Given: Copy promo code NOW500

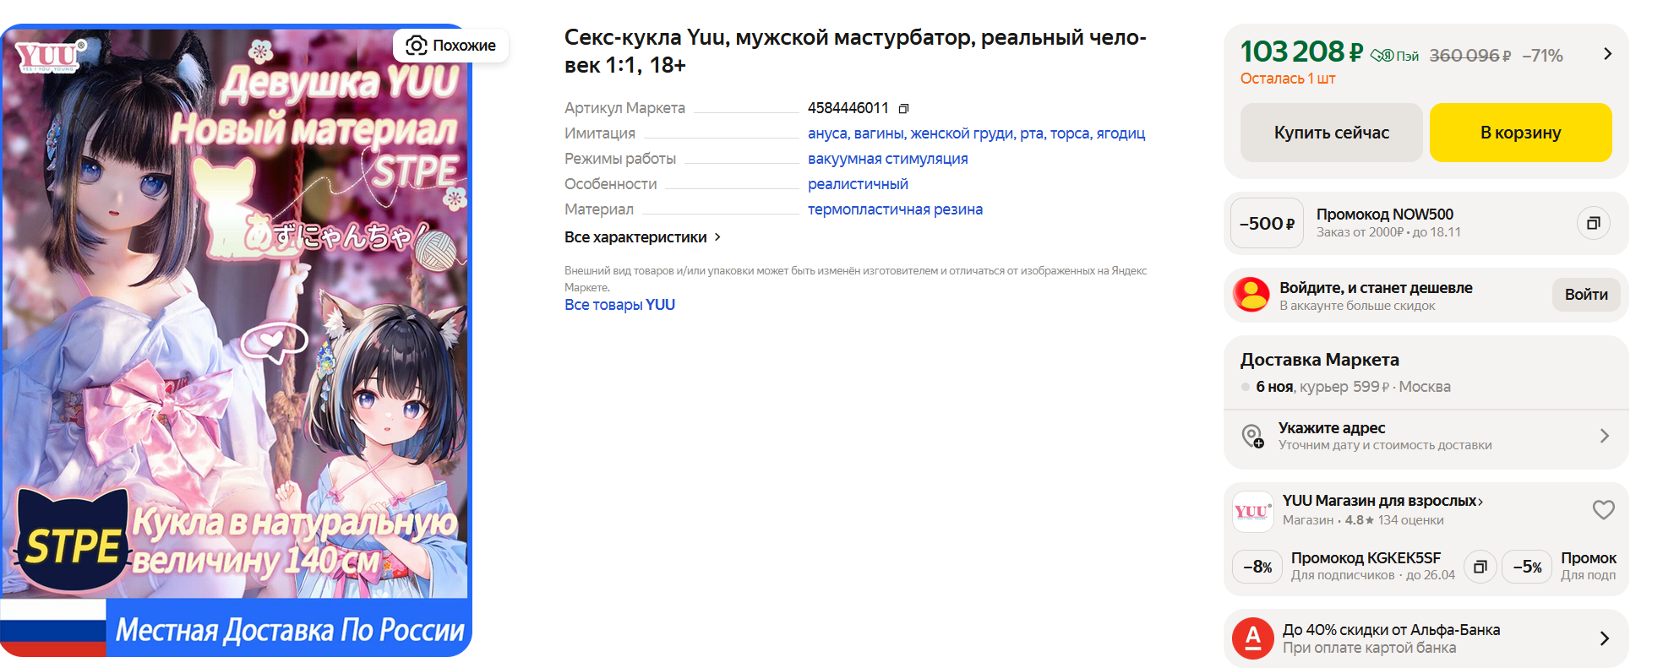Looking at the screenshot, I should [1593, 223].
